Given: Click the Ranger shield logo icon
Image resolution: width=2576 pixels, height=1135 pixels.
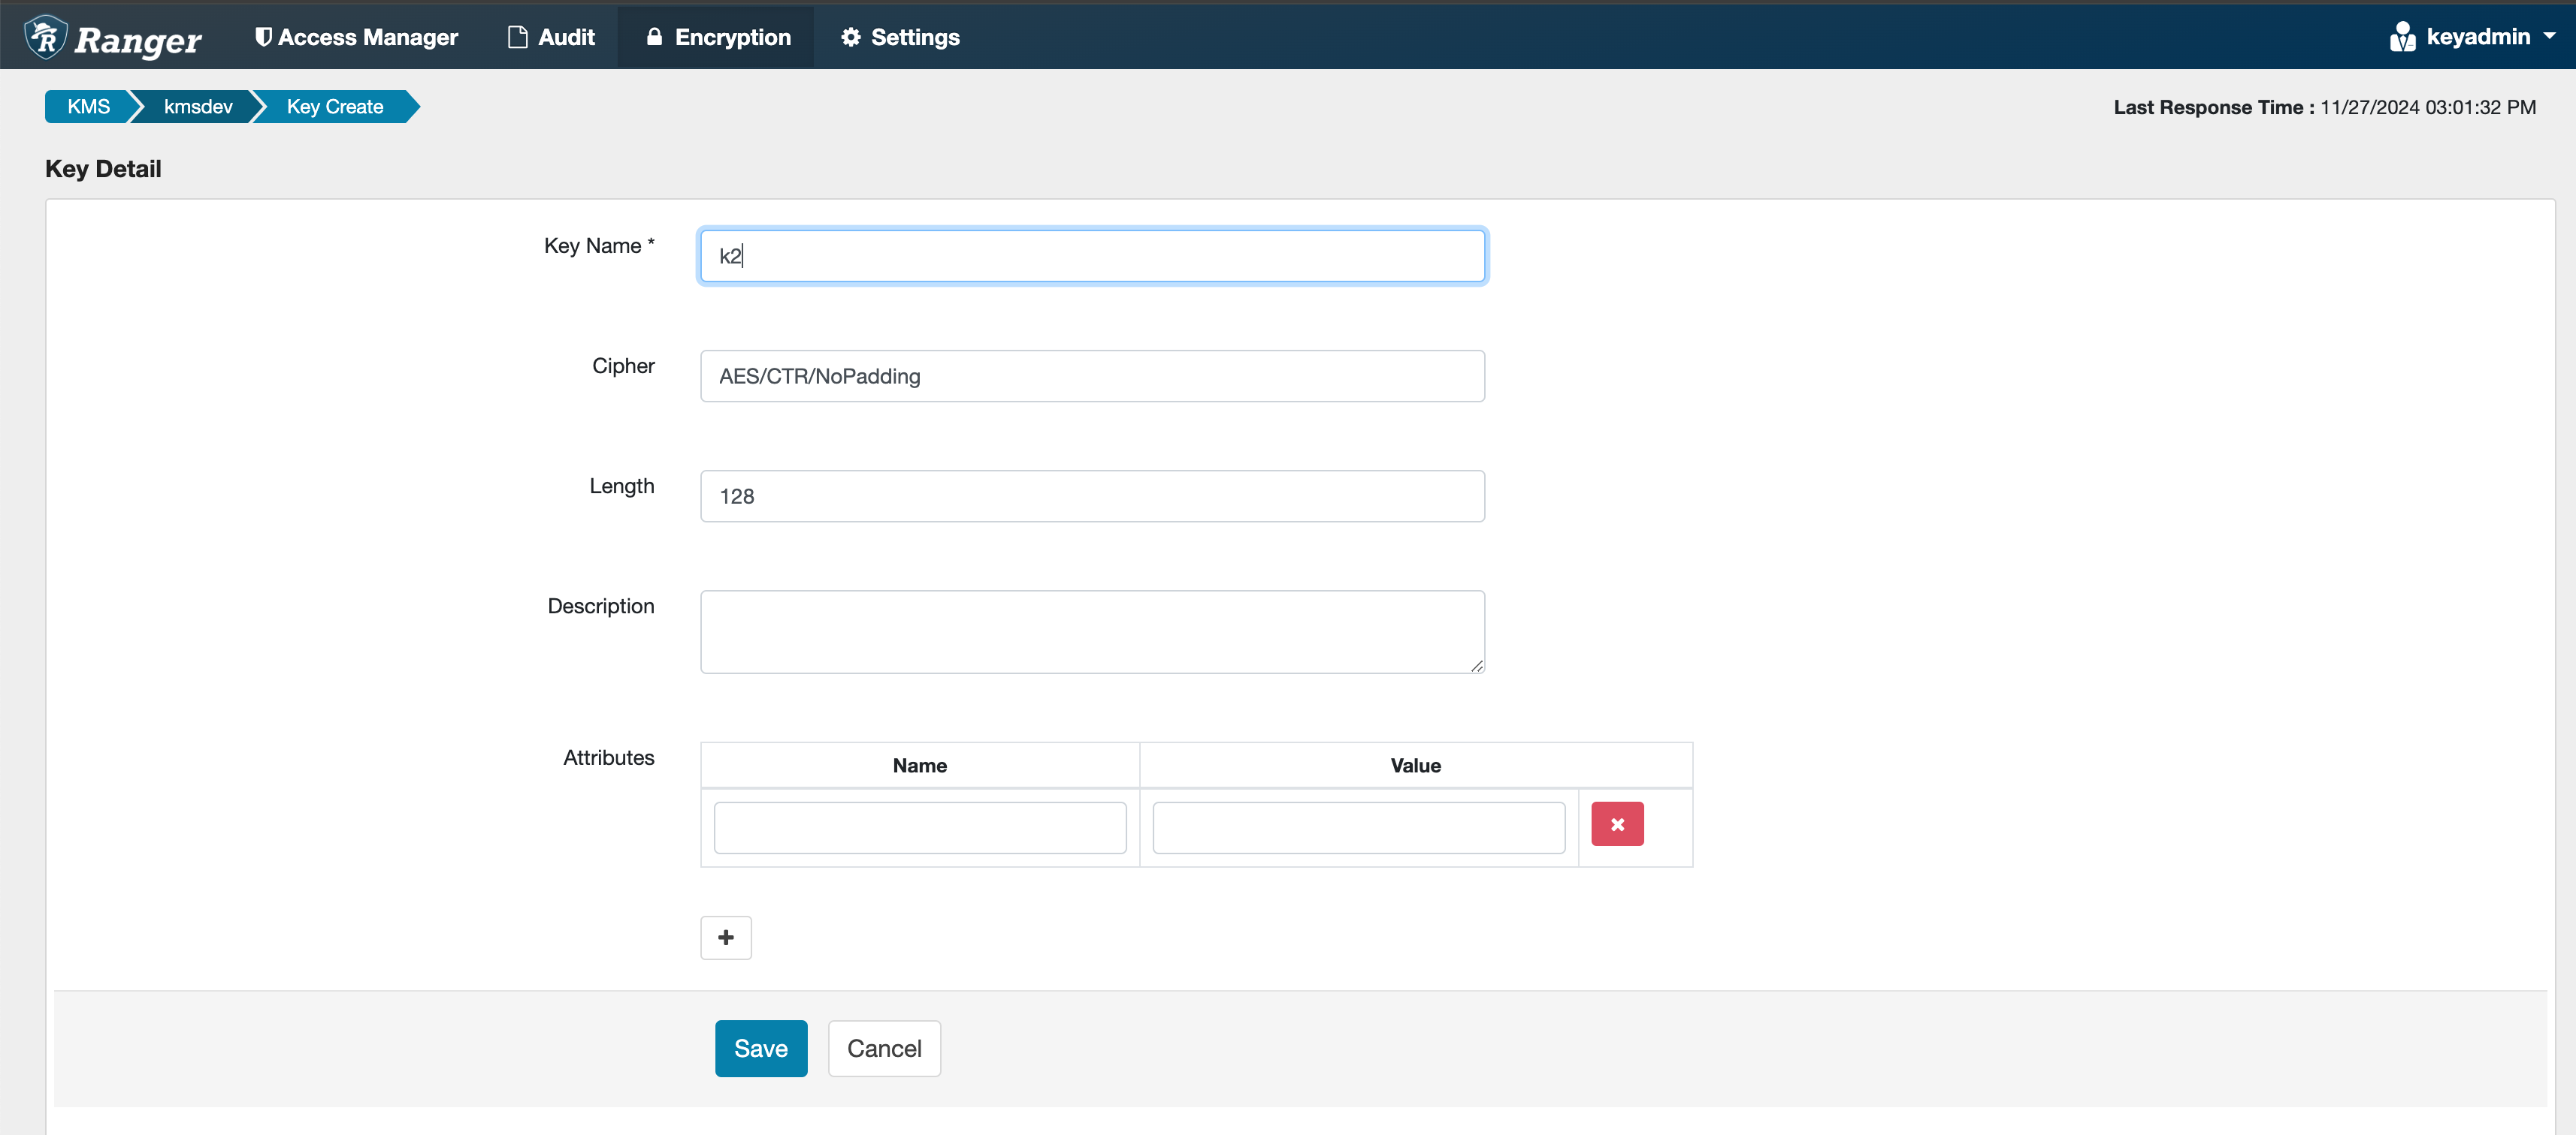Looking at the screenshot, I should 45,37.
